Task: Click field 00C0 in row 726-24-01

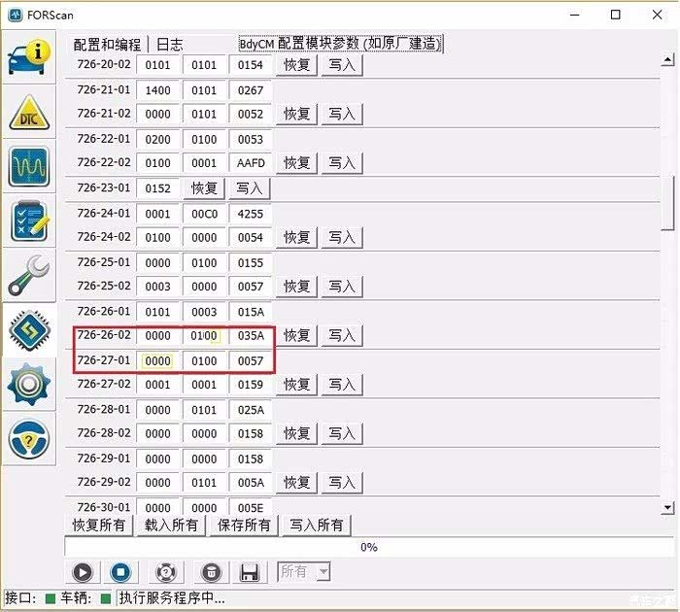Action: point(204,214)
